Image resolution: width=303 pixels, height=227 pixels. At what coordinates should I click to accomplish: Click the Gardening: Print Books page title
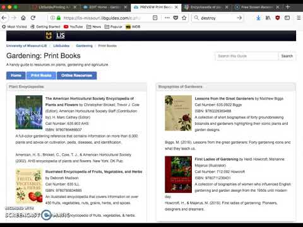[x=44, y=55]
